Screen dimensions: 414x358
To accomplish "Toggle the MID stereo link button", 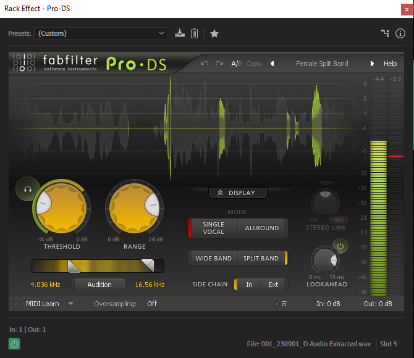I will 339,220.
